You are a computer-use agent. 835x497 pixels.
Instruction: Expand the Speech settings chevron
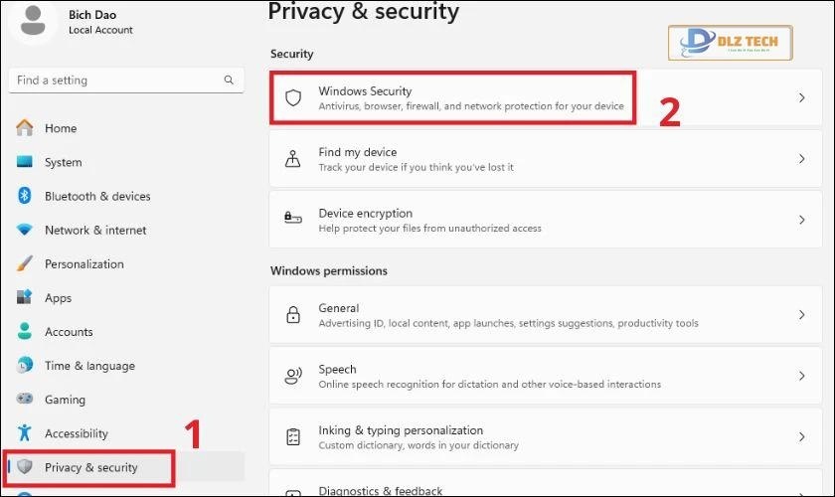(802, 376)
